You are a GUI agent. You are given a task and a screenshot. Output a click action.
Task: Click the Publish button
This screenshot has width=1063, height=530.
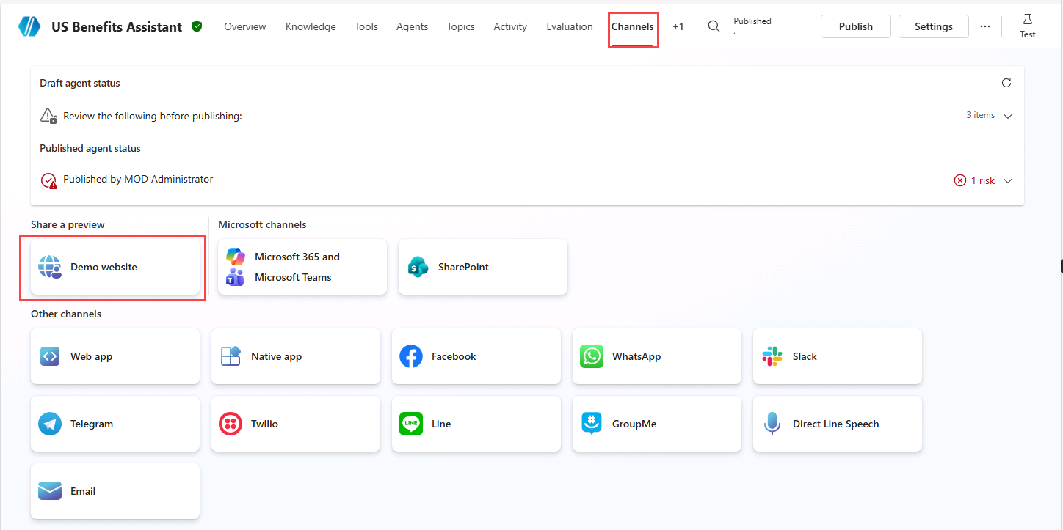856,26
